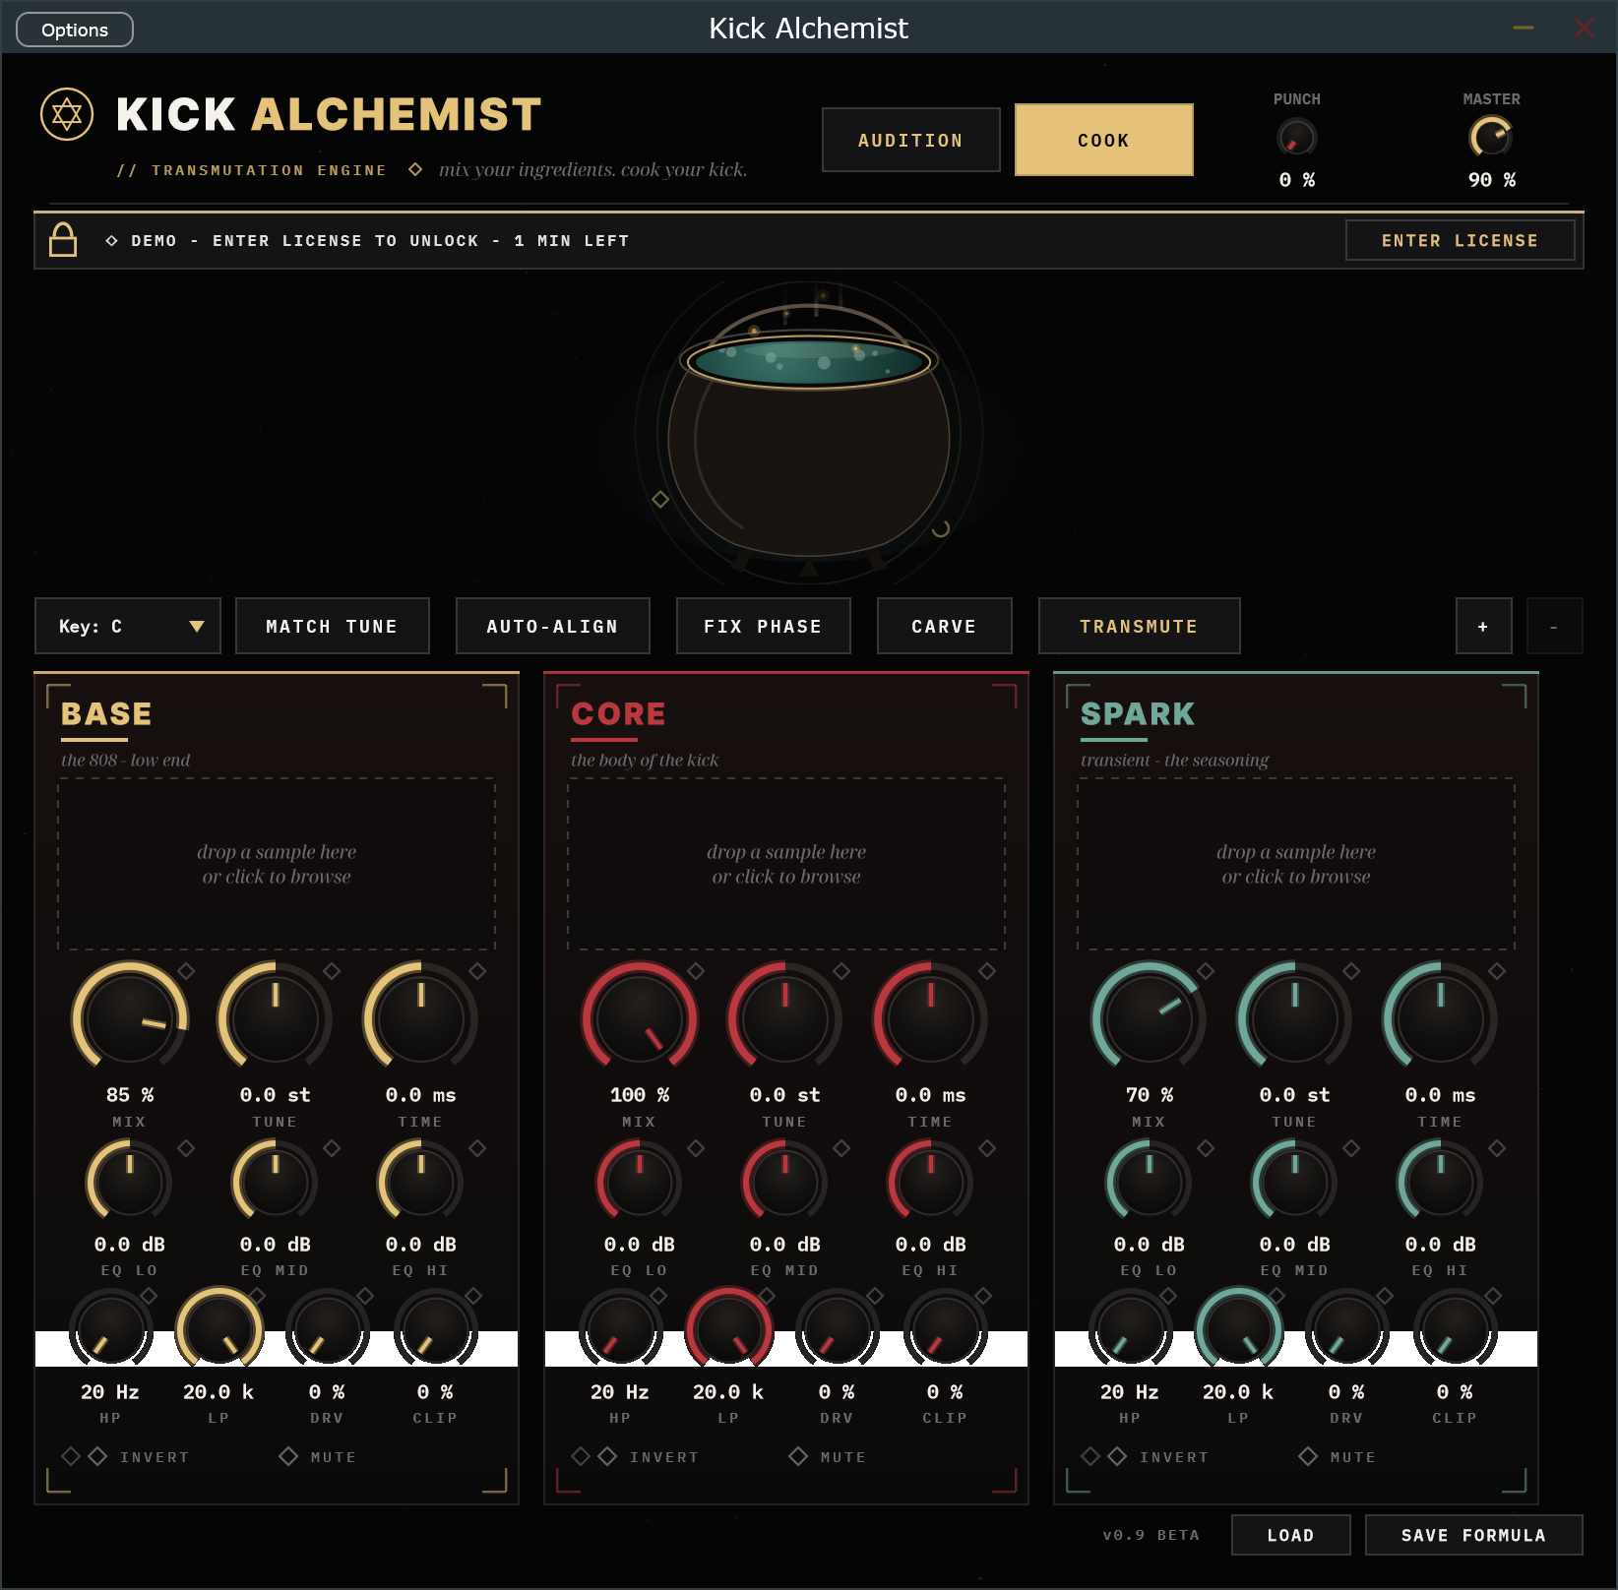
Task: Click diamond icon on cauldron ring
Action: (x=660, y=500)
